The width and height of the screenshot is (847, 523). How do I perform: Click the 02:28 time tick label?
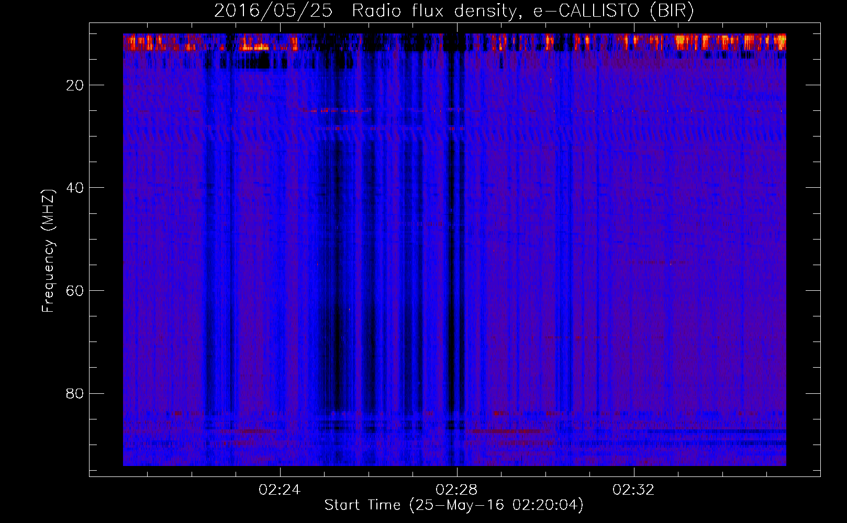tap(456, 490)
